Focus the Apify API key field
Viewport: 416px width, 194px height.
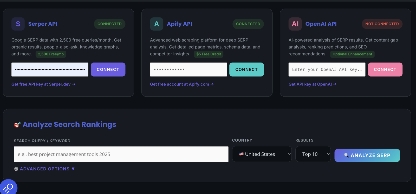[x=188, y=70]
